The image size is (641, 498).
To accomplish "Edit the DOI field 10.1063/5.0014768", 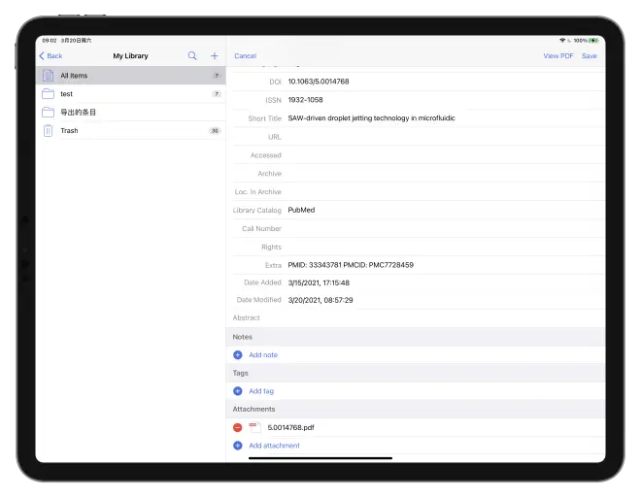I will [x=446, y=82].
